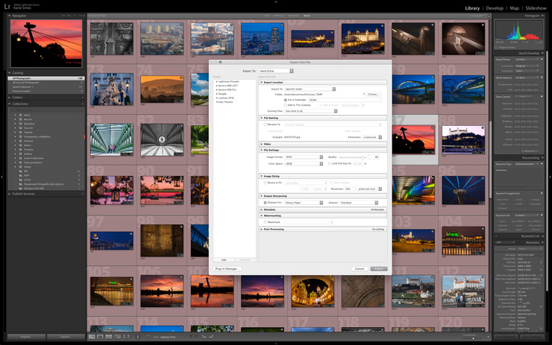Hide top panel via arrow
The image size is (552, 345).
point(276,1)
